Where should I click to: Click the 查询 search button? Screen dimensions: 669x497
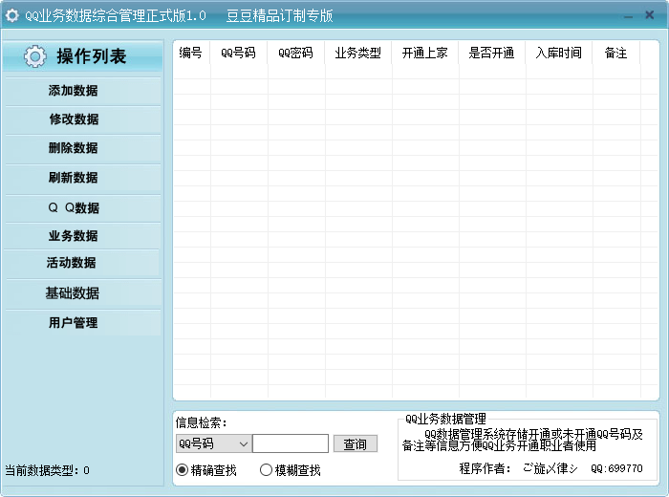[x=355, y=444]
